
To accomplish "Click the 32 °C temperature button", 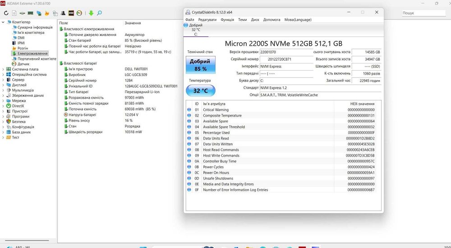I will coord(201,91).
